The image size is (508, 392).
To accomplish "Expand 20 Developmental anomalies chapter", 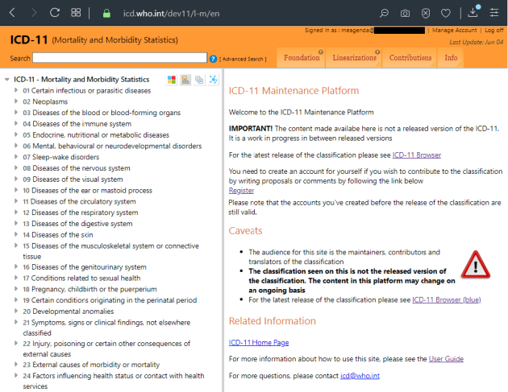I will tap(16, 312).
